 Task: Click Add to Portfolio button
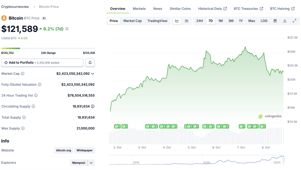42,63
